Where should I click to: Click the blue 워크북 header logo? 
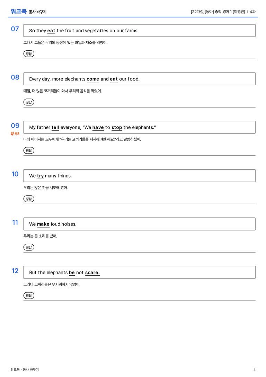click(18, 11)
